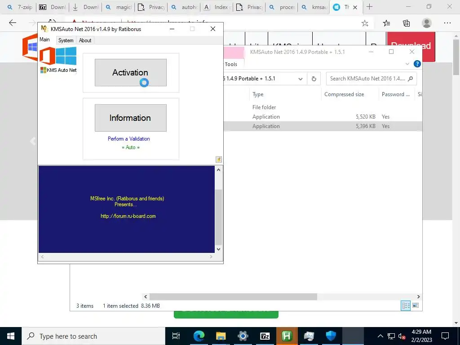The image size is (460, 345).
Task: Expand the address bar history dropdown
Action: [x=301, y=79]
